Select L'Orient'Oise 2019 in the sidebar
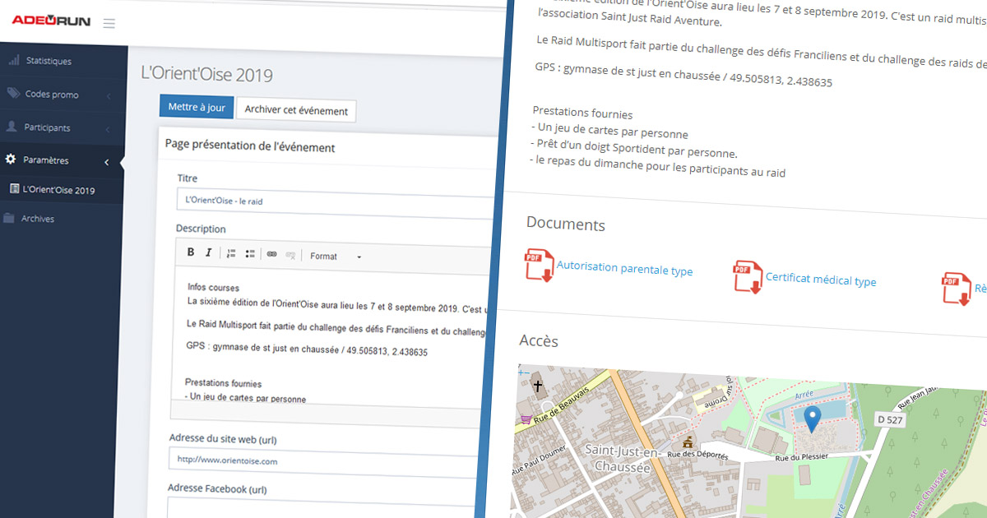Image resolution: width=987 pixels, height=518 pixels. coord(60,190)
